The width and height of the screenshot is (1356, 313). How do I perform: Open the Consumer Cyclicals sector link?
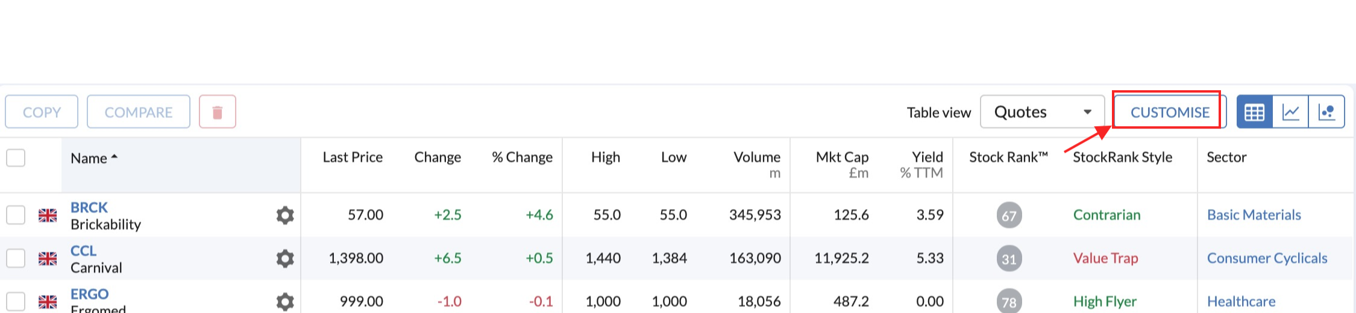pos(1267,258)
